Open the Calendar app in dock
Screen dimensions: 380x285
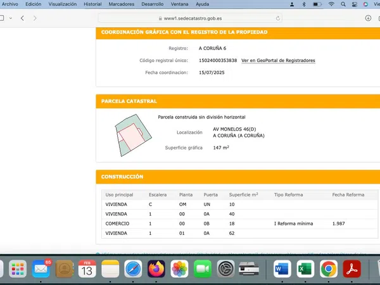(x=87, y=269)
